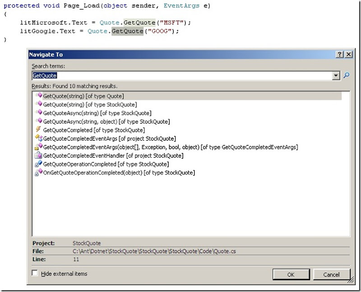Click the method icon of GetQuote(string) of type StockQuote
Image resolution: width=361 pixels, height=292 pixels.
click(x=39, y=104)
